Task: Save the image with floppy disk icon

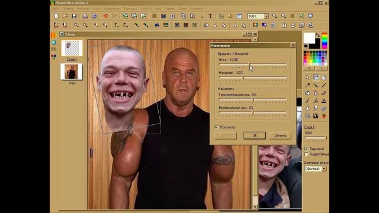Action: click(x=74, y=16)
